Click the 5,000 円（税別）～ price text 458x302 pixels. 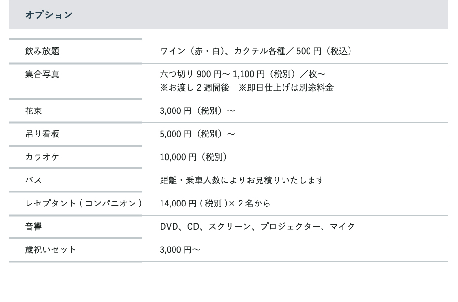[198, 134]
